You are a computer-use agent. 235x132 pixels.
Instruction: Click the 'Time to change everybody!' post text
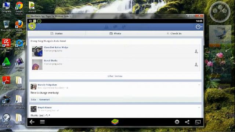(x=45, y=93)
